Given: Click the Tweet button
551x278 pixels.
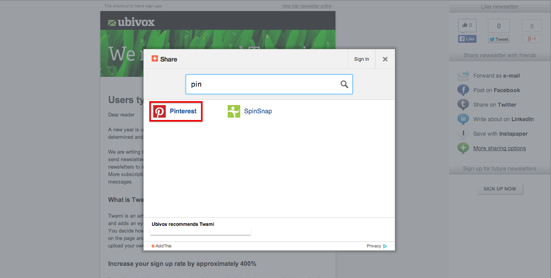Looking at the screenshot, I should click(498, 39).
